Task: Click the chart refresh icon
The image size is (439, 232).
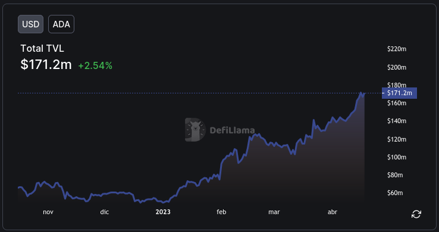Action: (416, 214)
